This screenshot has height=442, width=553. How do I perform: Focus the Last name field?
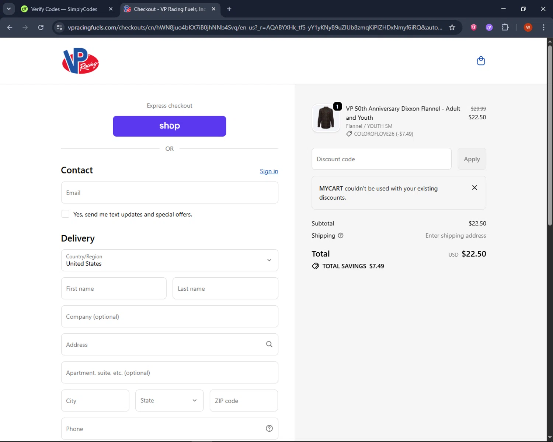pyautogui.click(x=225, y=288)
